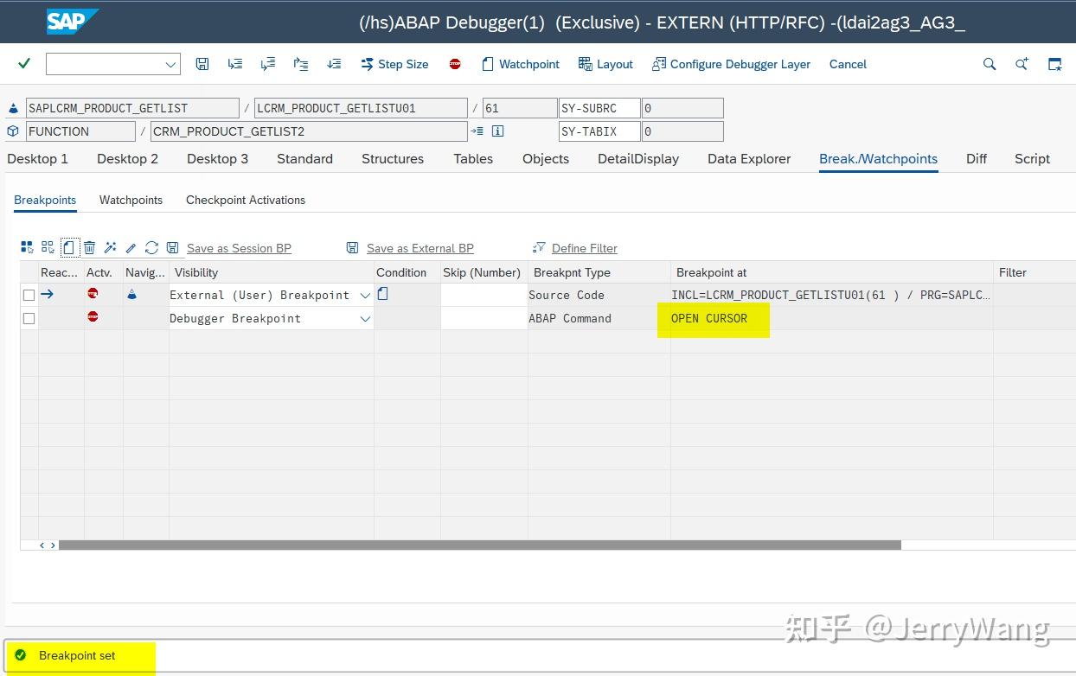Viewport: 1076px width, 676px height.
Task: Click the Step Over (execute) icon
Action: (x=268, y=64)
